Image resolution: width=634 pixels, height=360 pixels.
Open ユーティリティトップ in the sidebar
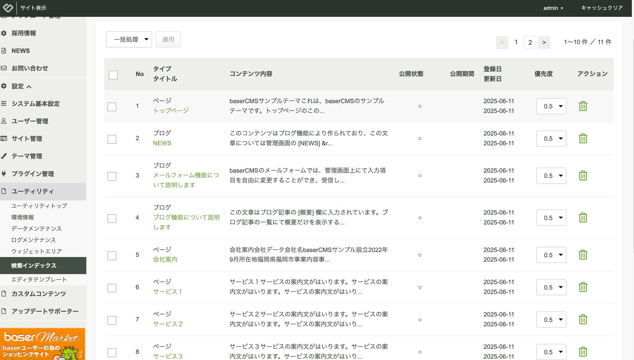point(39,205)
